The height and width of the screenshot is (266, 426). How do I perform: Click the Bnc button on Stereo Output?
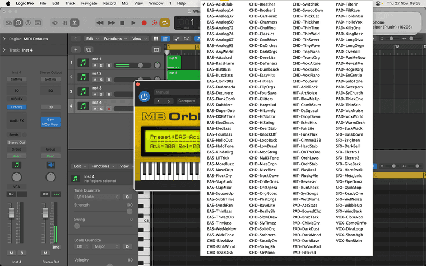(x=56, y=247)
